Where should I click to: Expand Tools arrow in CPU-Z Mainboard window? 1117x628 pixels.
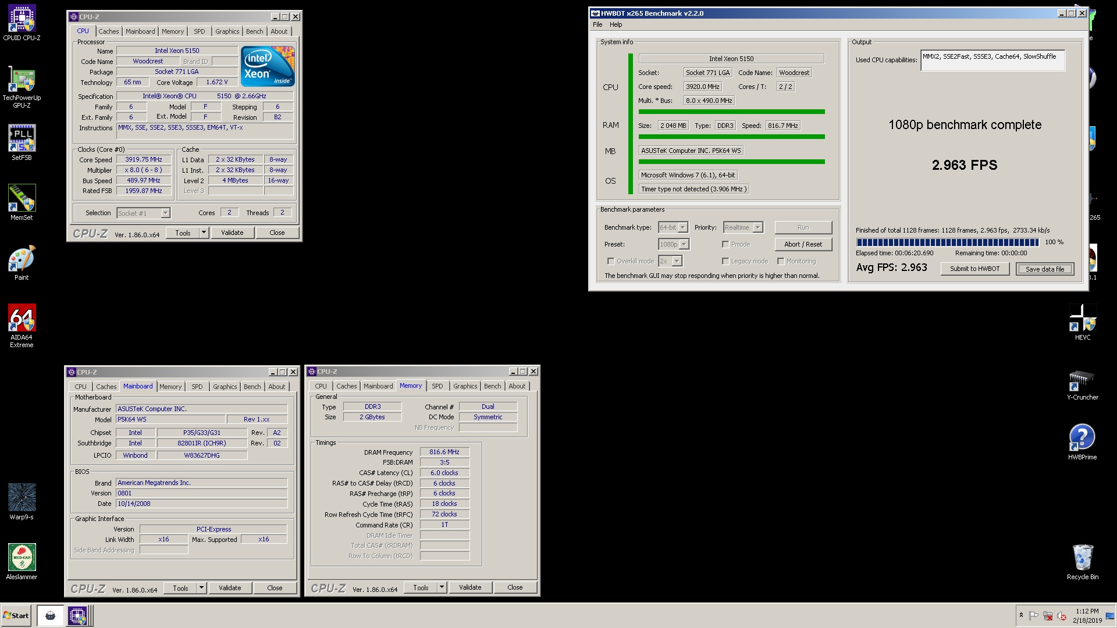[201, 588]
